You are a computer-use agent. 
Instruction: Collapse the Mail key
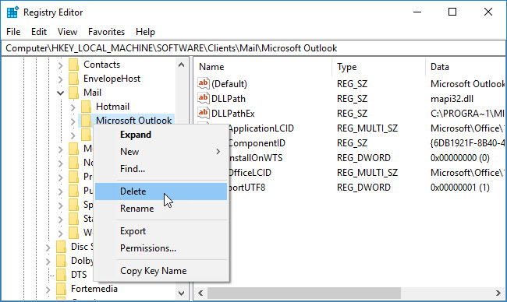[61, 93]
